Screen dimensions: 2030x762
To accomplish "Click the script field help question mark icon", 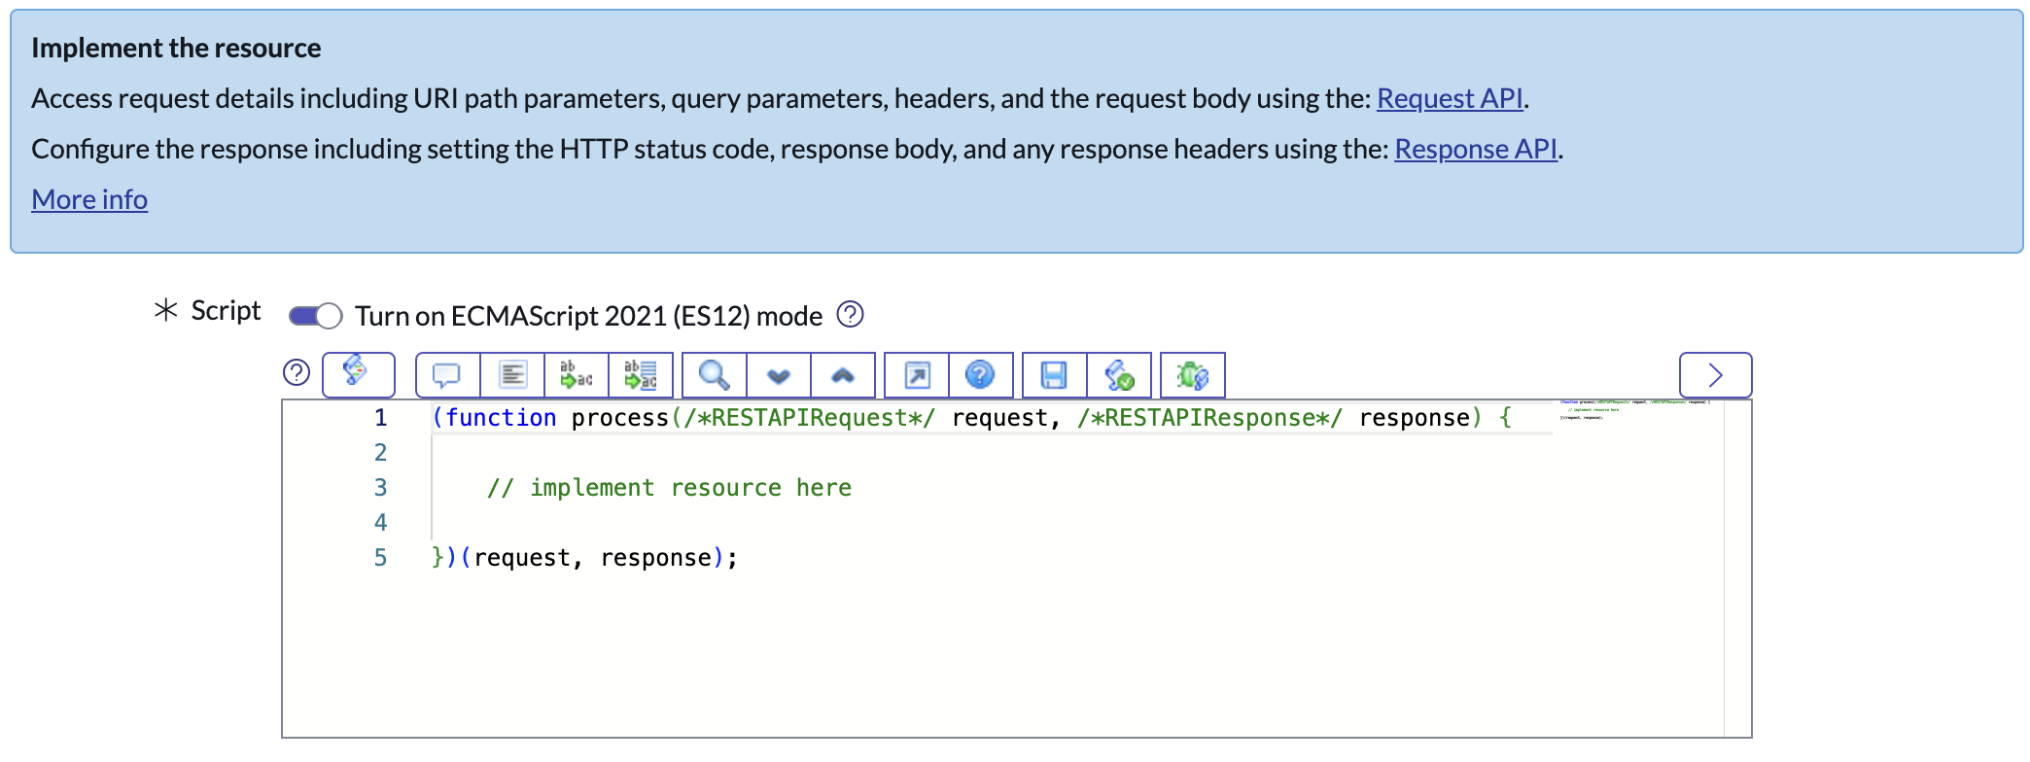I will (x=297, y=372).
